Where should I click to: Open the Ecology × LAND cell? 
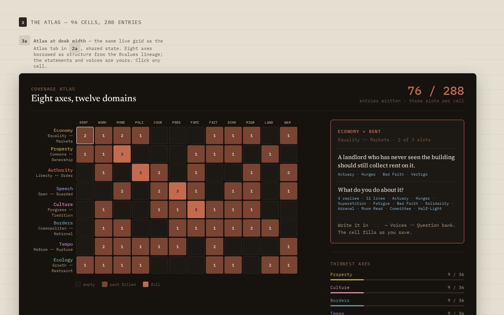tap(270, 265)
